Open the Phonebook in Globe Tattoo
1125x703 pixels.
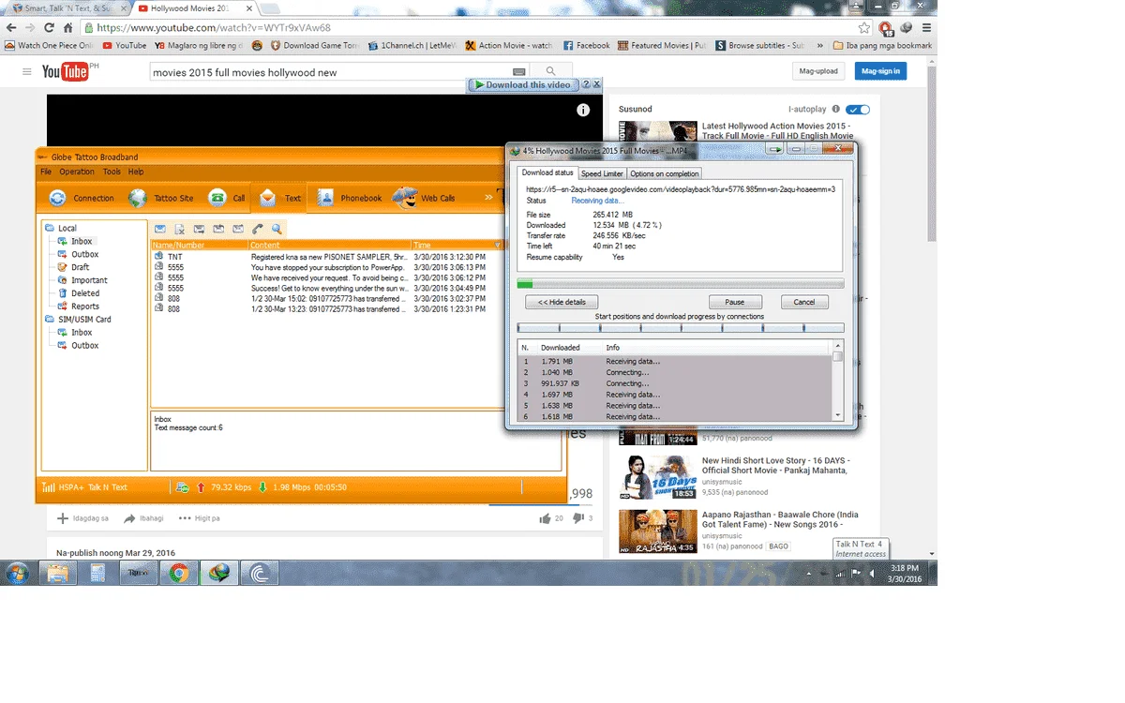[349, 198]
